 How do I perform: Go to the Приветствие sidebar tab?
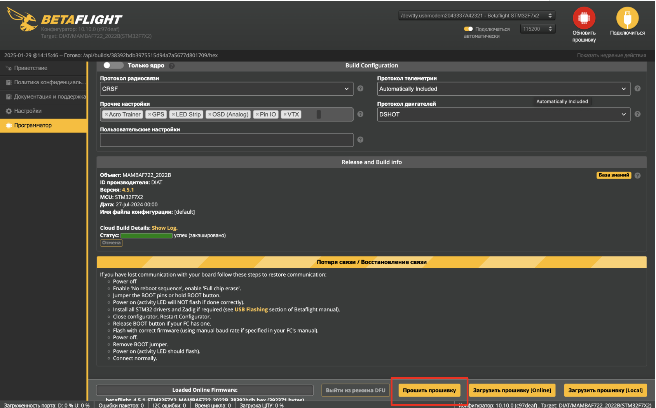coord(31,68)
